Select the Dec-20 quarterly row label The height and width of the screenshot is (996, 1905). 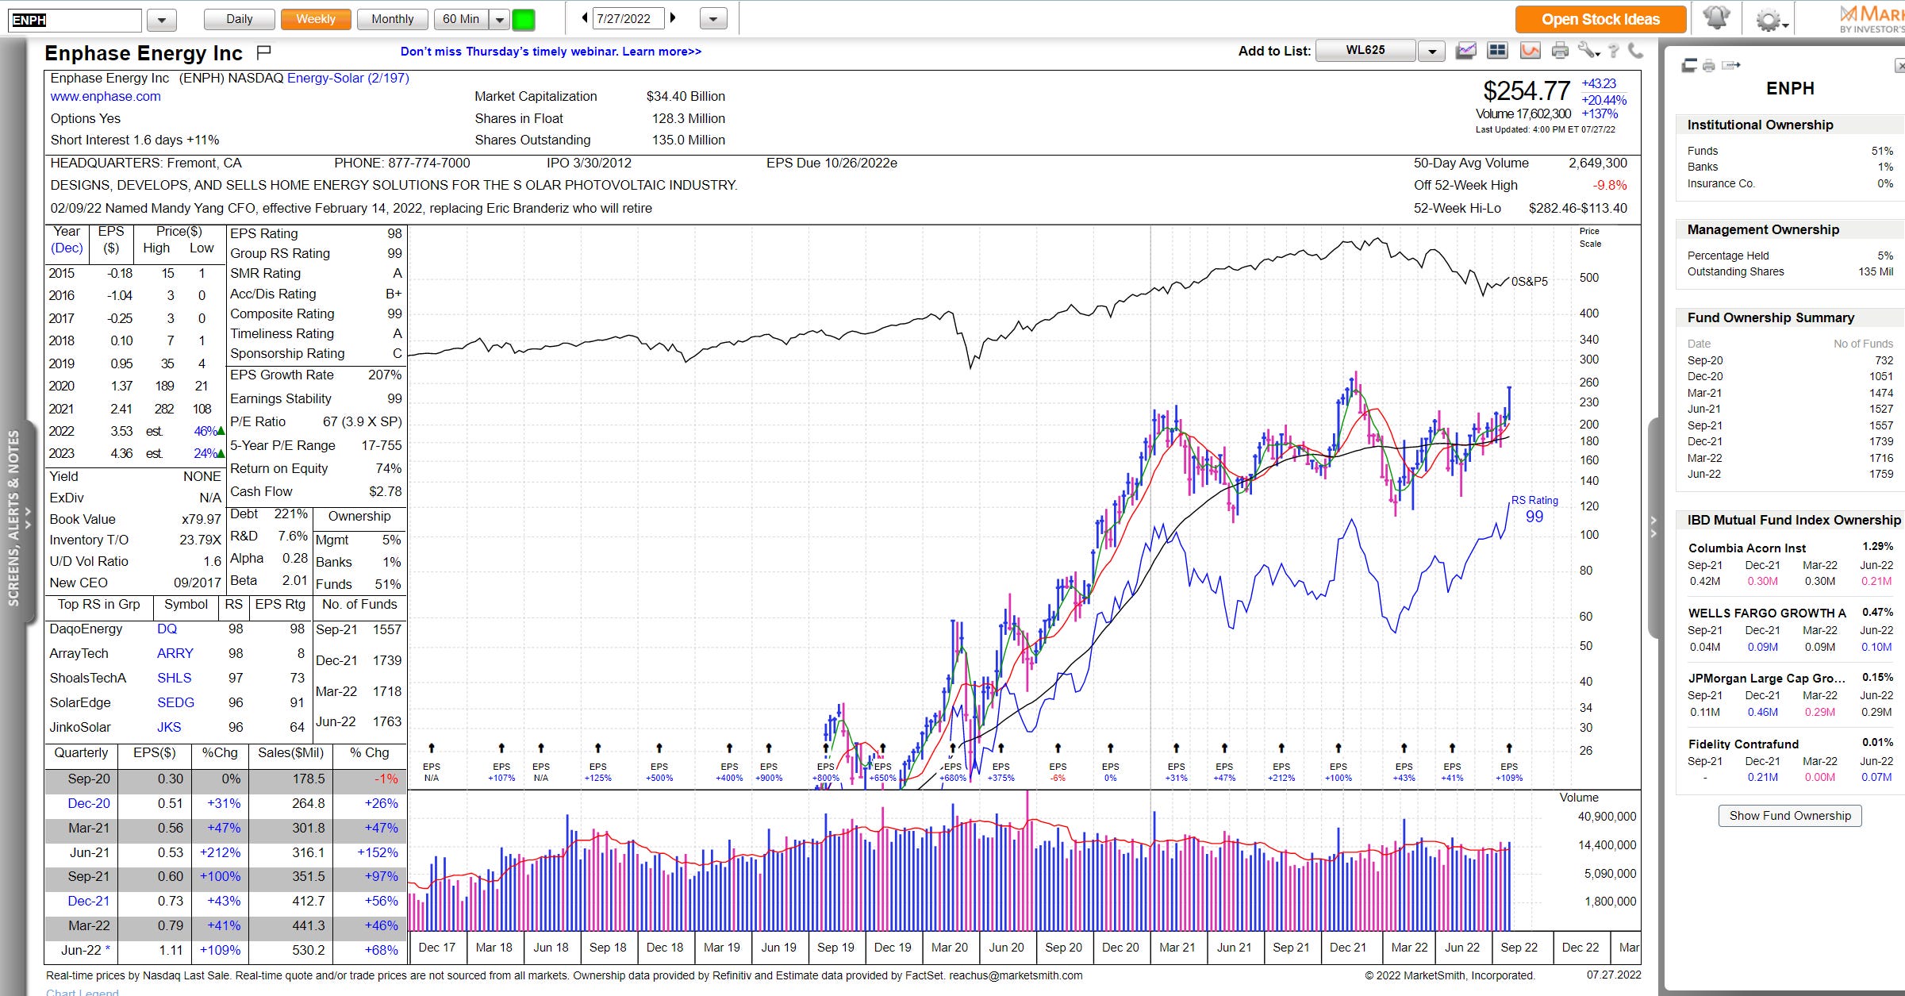89,804
